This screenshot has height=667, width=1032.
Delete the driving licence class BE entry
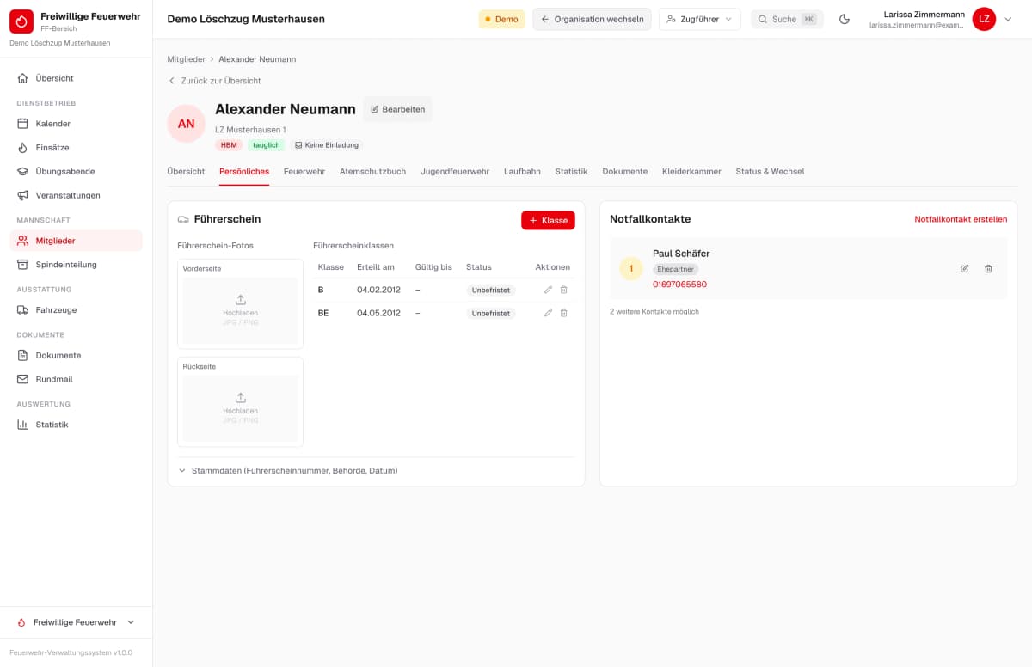tap(564, 313)
